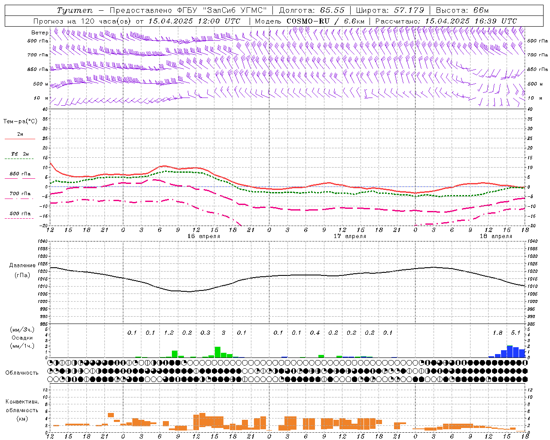
Task: Click the 3 precipitation total
Action: (x=223, y=333)
